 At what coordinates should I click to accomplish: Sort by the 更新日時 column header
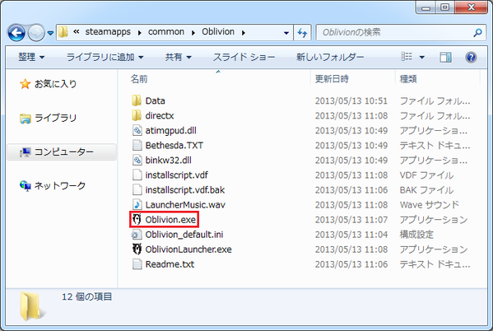point(332,79)
